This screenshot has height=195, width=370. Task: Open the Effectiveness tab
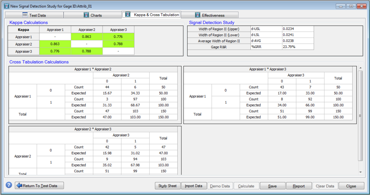pos(210,15)
